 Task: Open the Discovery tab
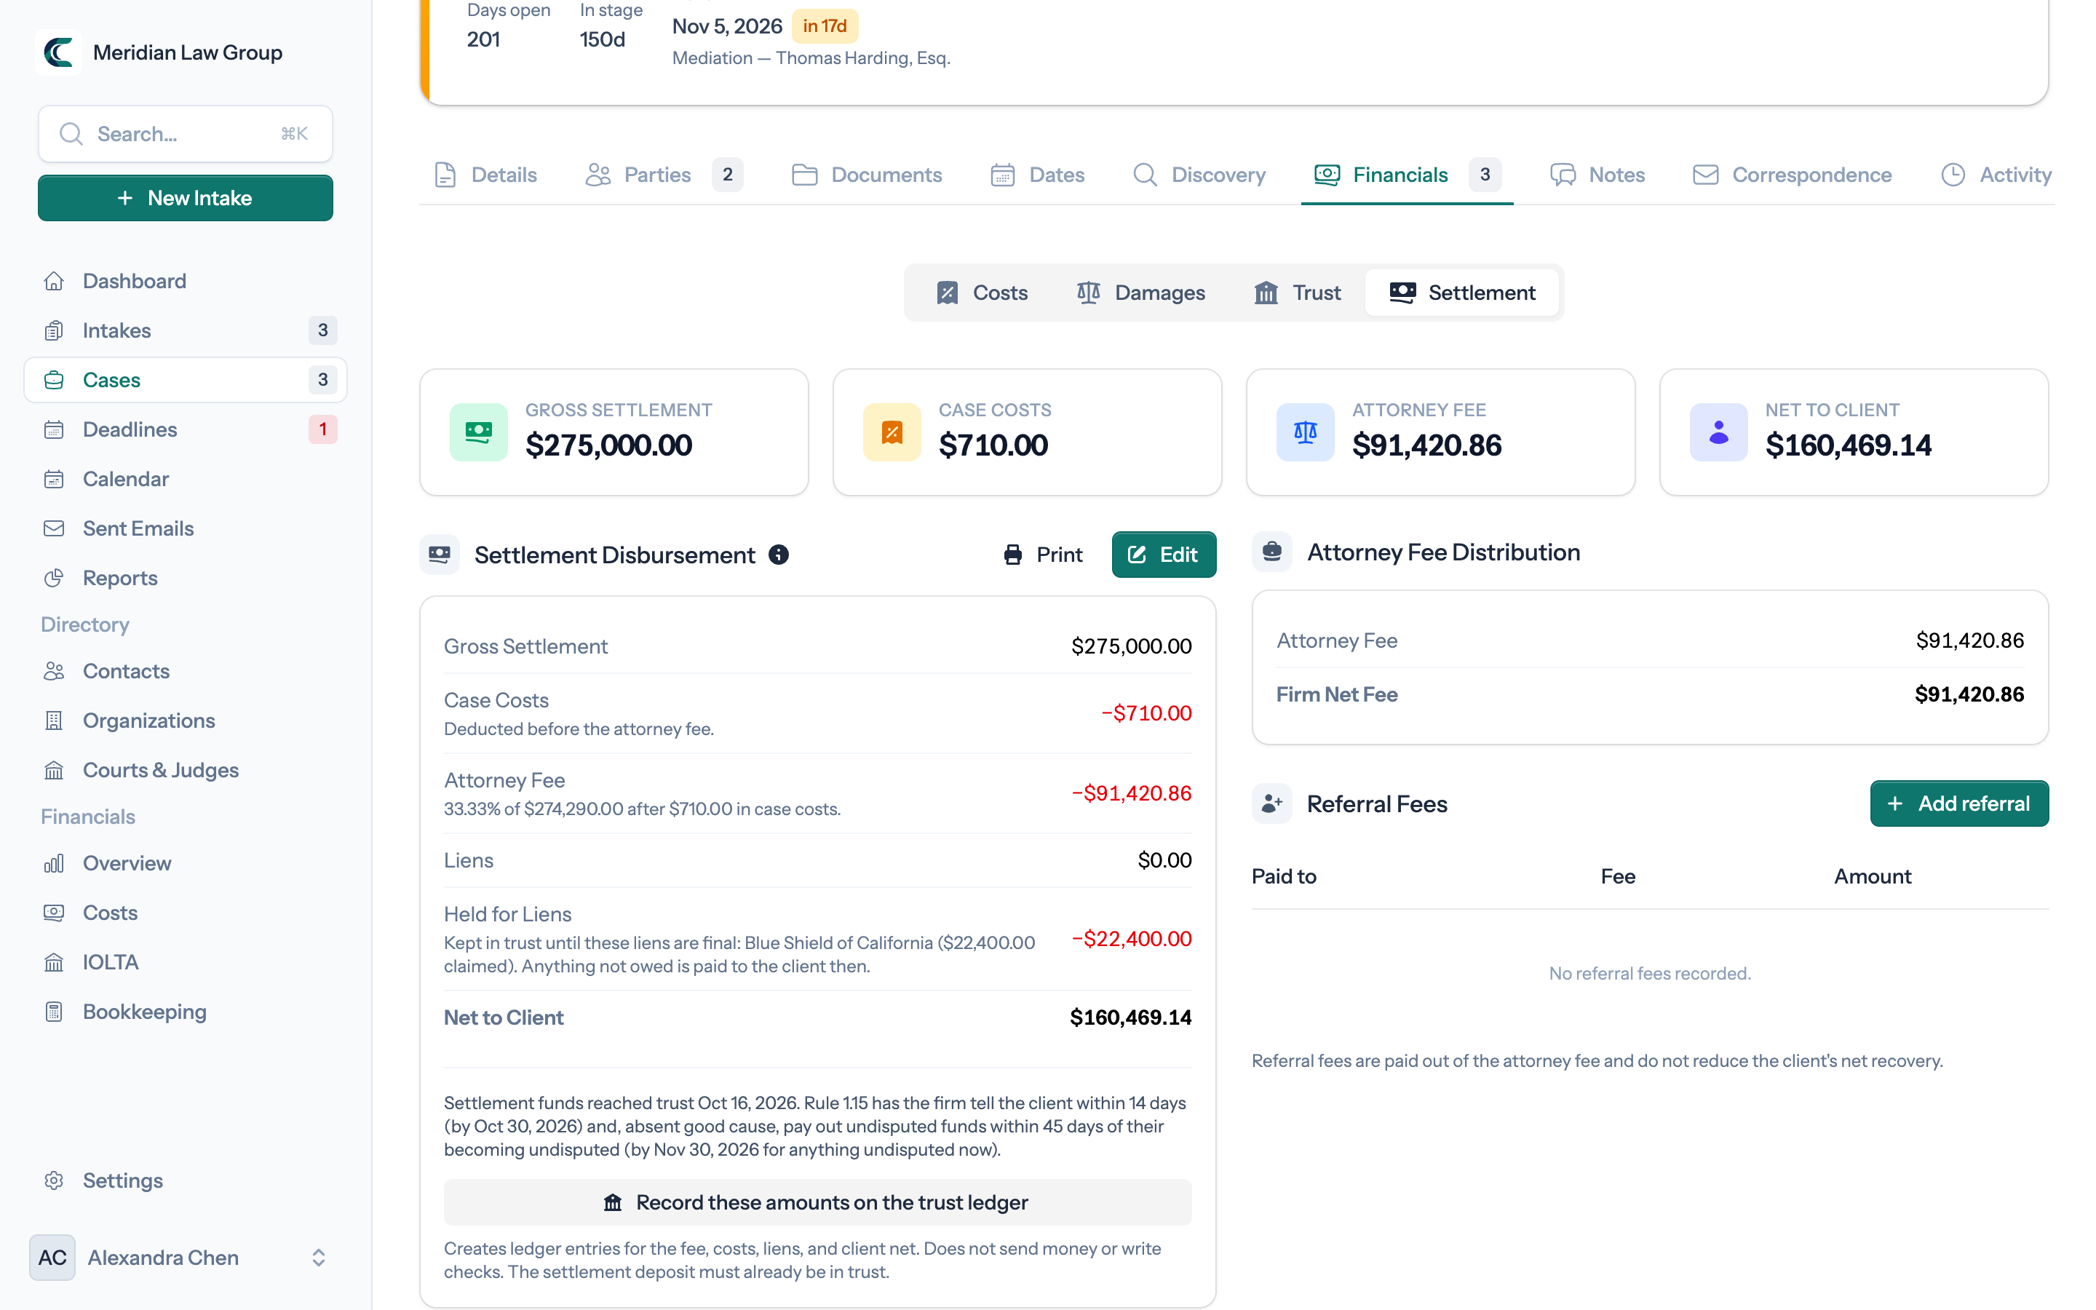1199,175
